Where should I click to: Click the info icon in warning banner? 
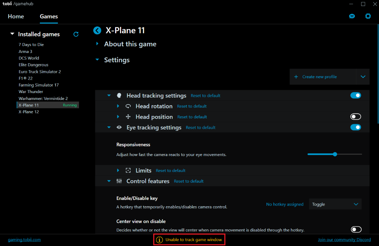[159, 239]
